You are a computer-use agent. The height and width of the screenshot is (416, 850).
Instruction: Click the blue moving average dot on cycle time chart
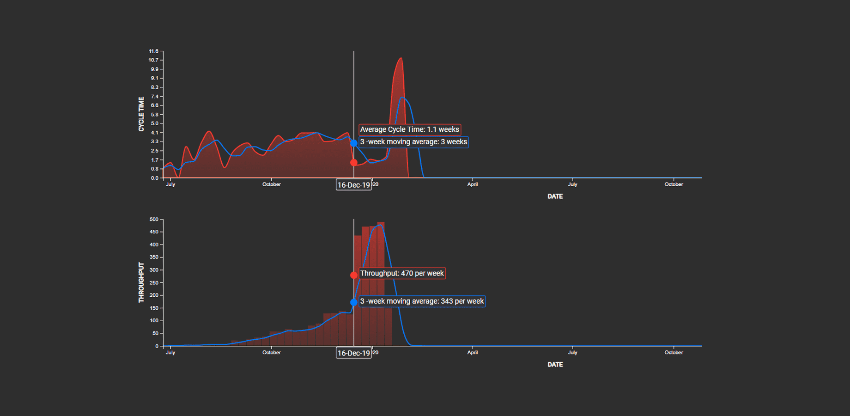[x=354, y=143]
